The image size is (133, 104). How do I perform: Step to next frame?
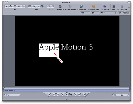point(79,94)
